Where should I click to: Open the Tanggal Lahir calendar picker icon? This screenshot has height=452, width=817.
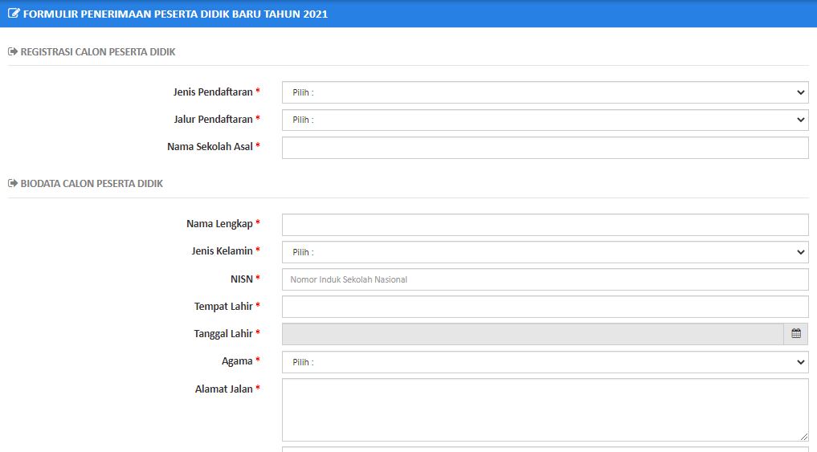tap(795, 334)
